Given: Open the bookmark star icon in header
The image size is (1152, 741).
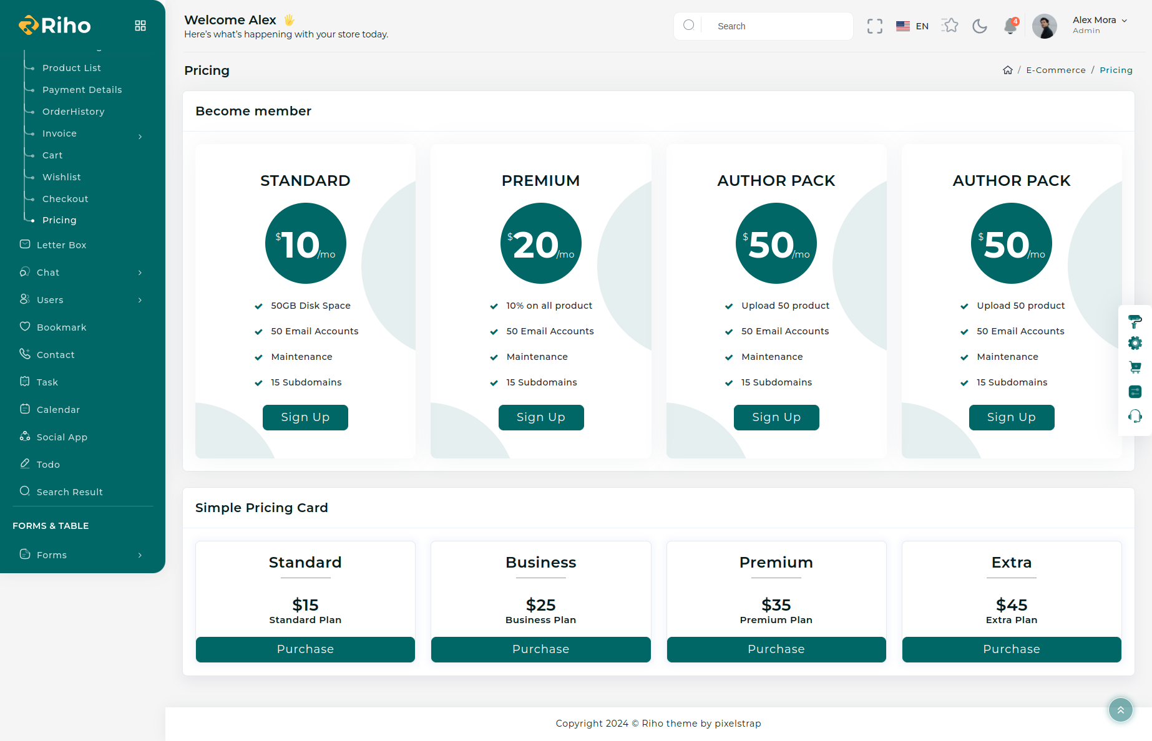Looking at the screenshot, I should coord(950,26).
